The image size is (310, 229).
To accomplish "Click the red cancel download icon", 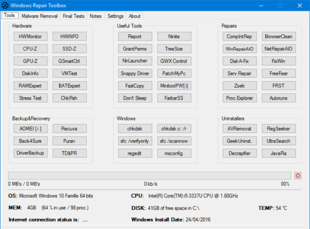I will tap(298, 176).
